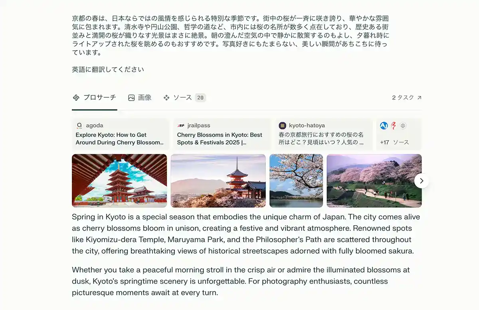Click the ソース sources tab icon

pos(166,97)
